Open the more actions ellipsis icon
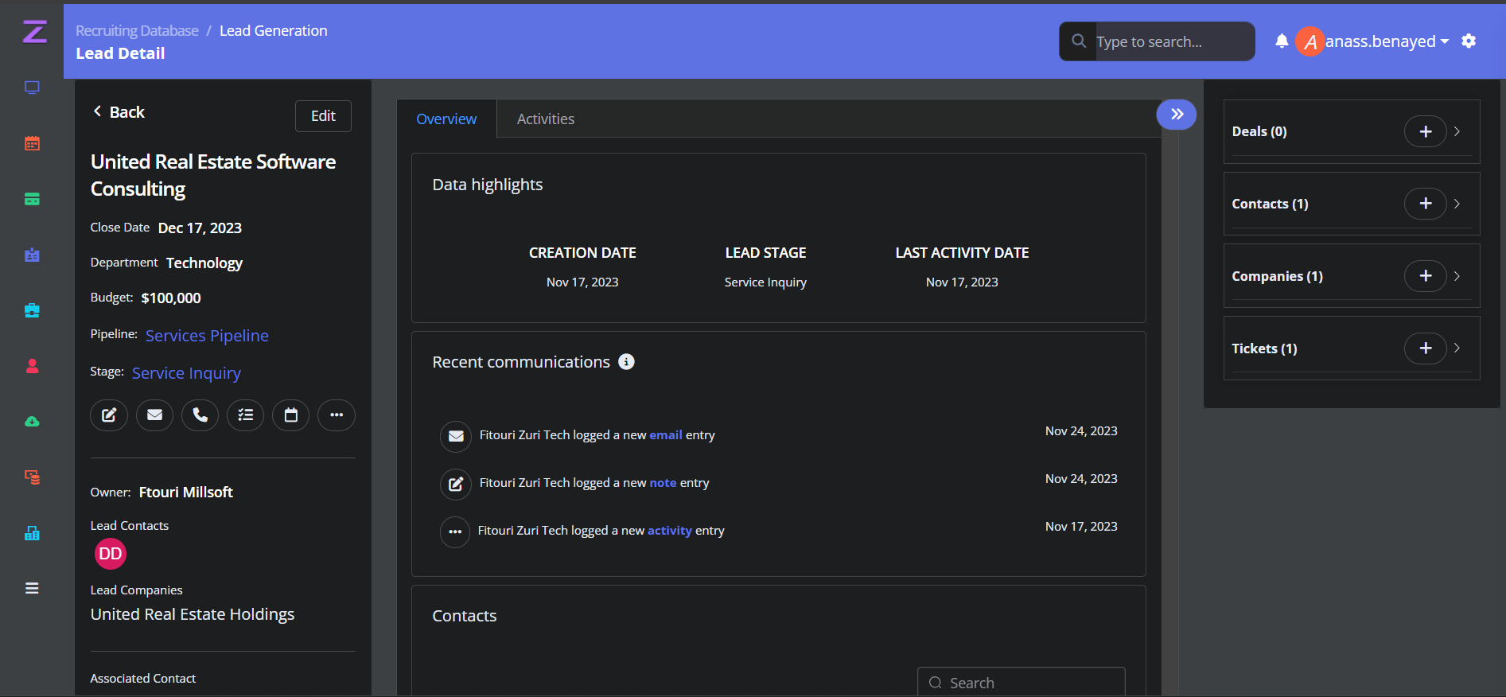This screenshot has width=1506, height=697. (337, 415)
